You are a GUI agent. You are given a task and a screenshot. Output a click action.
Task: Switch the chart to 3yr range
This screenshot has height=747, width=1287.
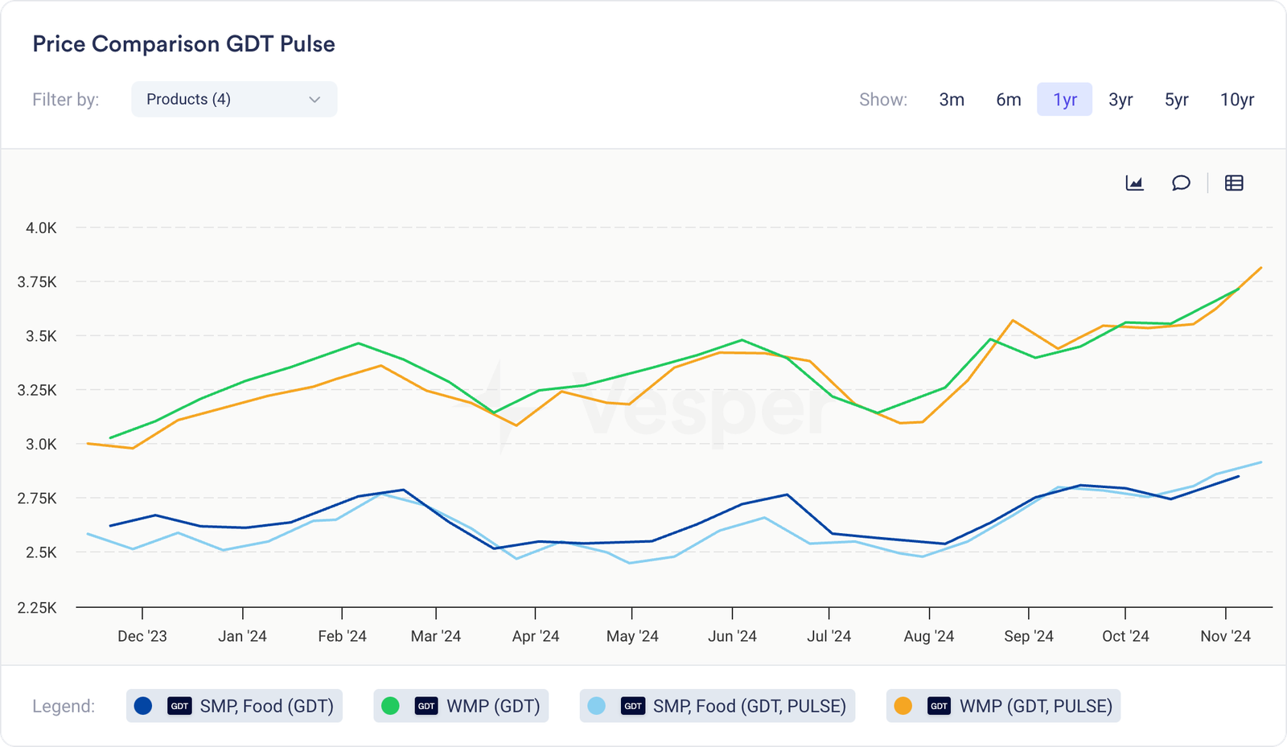[1120, 100]
